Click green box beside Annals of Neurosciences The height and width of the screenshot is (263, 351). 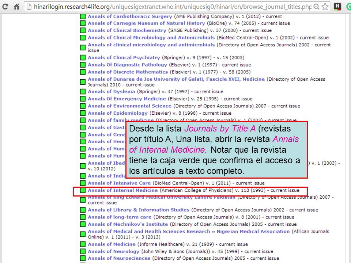pos(83,258)
